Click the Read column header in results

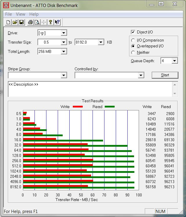tap(166, 107)
